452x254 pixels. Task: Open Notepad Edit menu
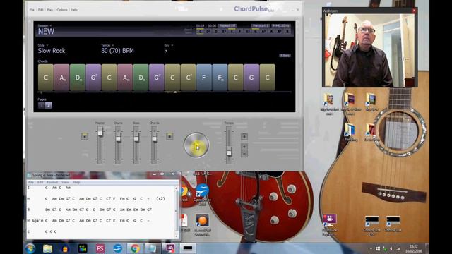40,182
